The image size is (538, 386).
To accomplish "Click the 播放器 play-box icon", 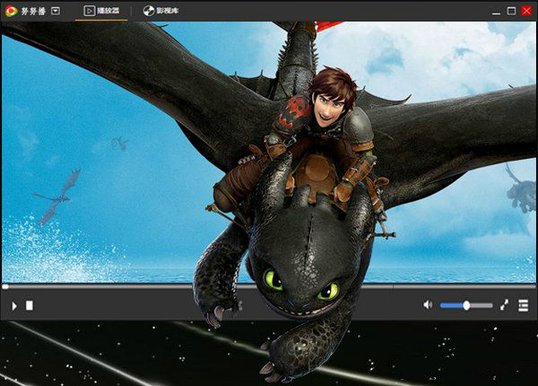I will (x=90, y=11).
